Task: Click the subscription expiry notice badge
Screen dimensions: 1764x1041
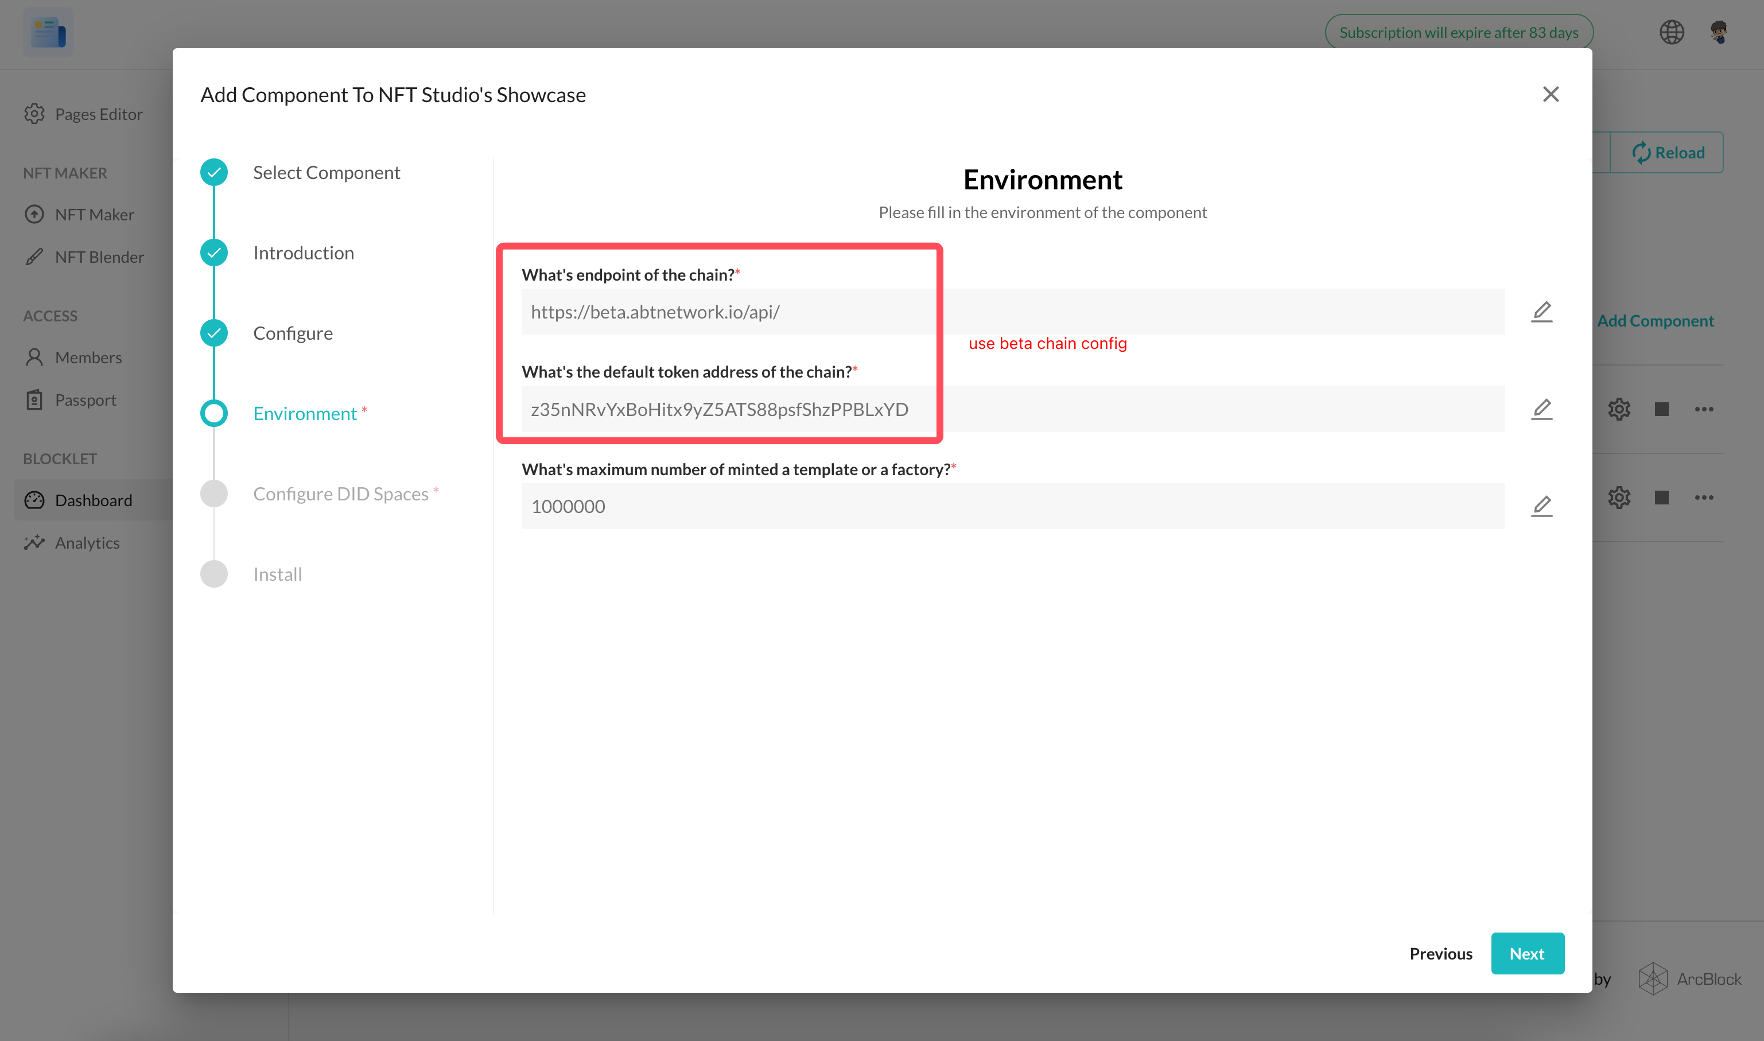Action: point(1458,32)
